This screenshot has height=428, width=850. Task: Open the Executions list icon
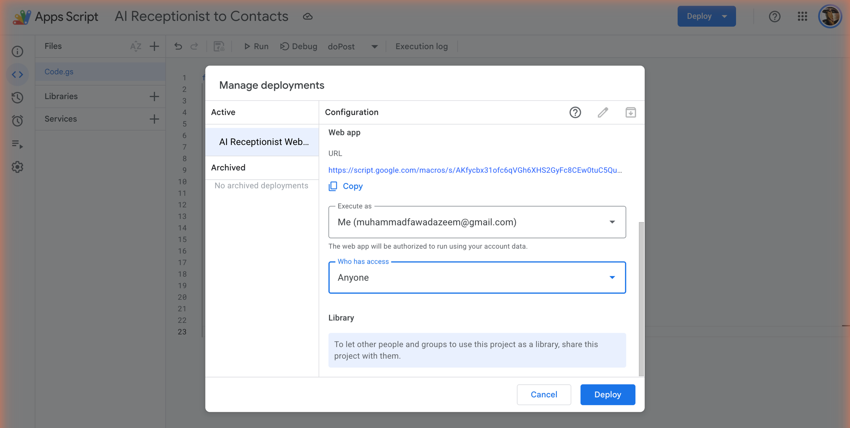(17, 144)
